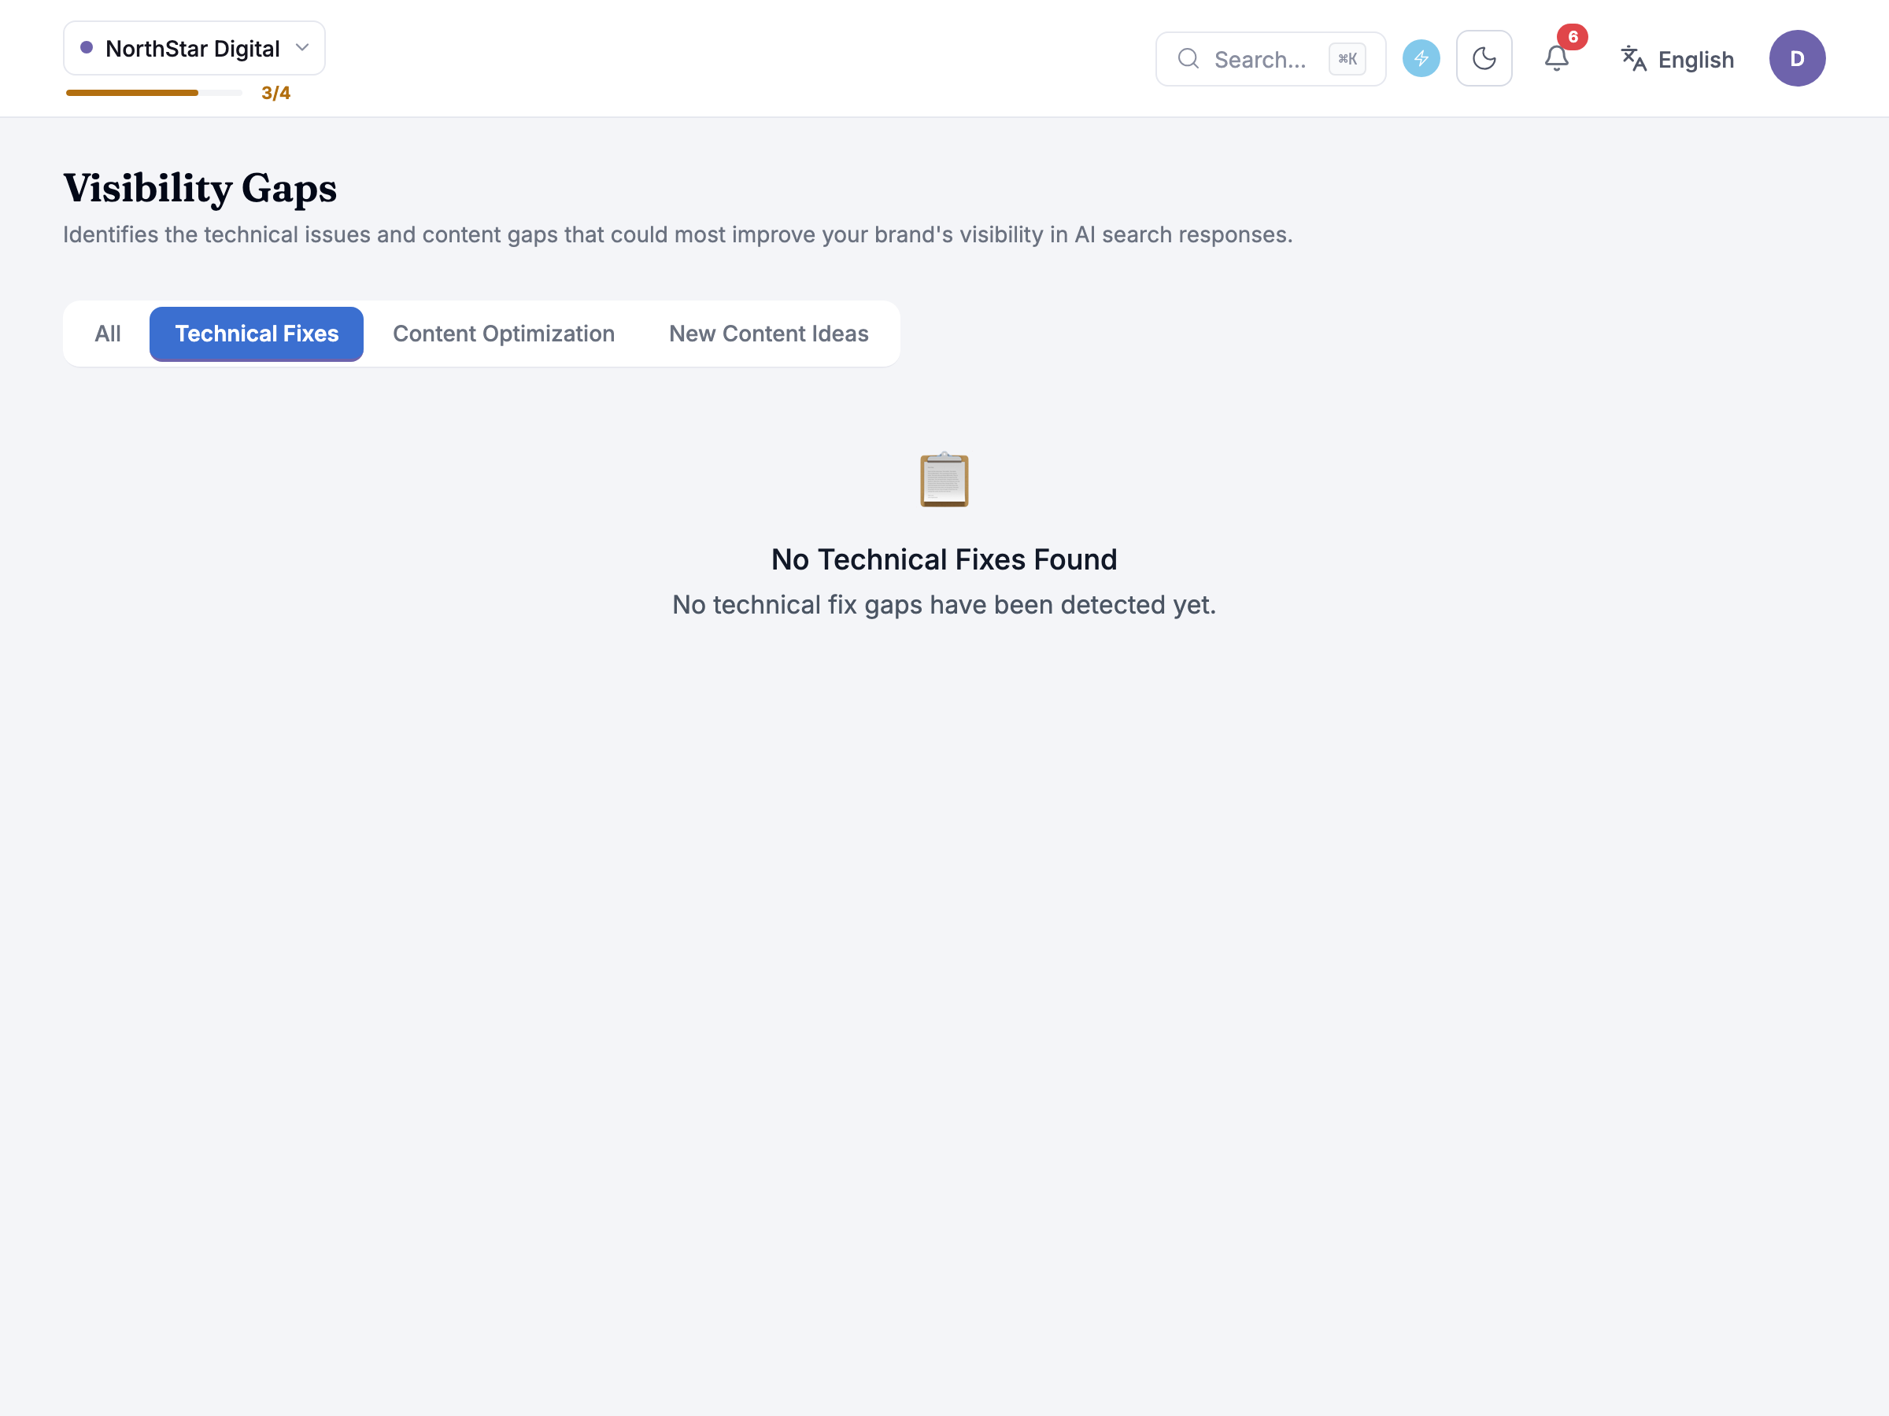Click "No Technical Fixes Found" text
Image resolution: width=1889 pixels, height=1416 pixels.
(944, 559)
